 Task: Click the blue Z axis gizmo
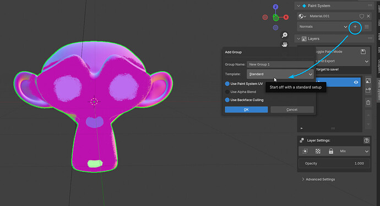click(275, 7)
